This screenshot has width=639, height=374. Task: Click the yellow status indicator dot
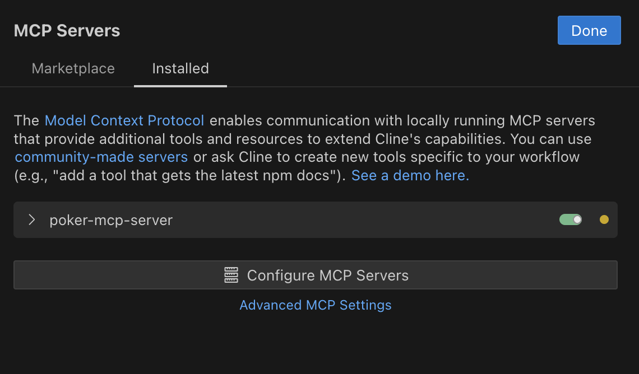pyautogui.click(x=604, y=219)
